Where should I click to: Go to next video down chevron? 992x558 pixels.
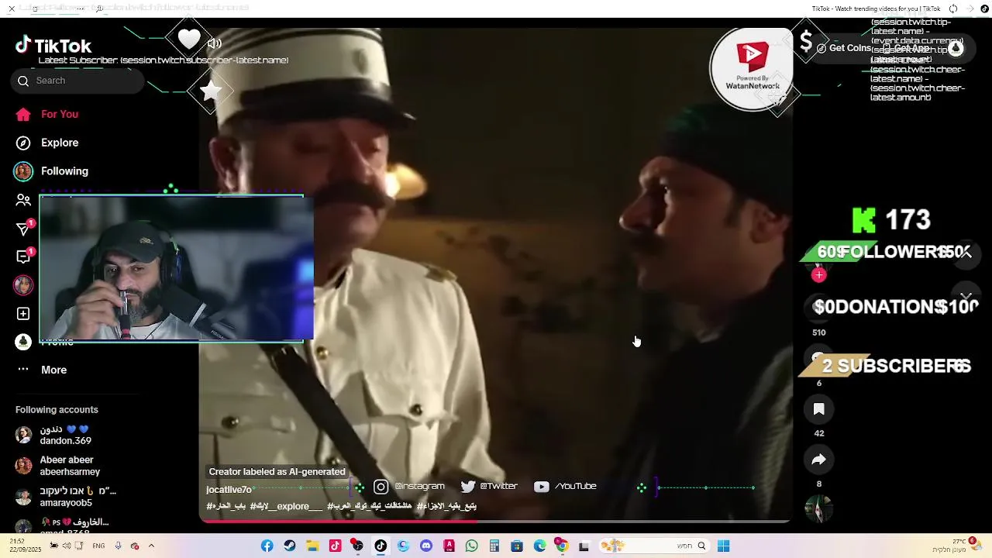pos(966,297)
